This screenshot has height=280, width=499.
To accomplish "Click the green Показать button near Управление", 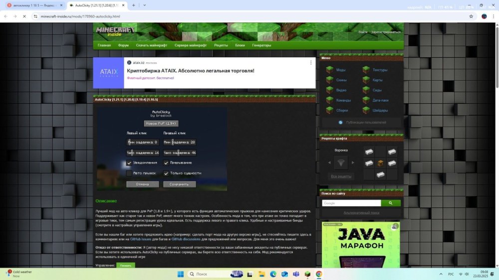I will click(x=126, y=266).
